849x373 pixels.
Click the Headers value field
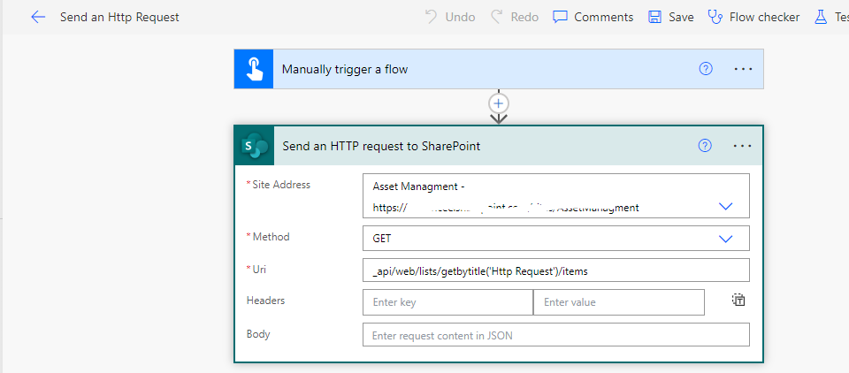coord(619,302)
